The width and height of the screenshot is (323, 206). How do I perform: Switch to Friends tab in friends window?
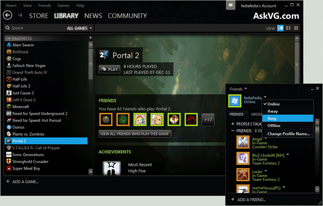(x=236, y=114)
